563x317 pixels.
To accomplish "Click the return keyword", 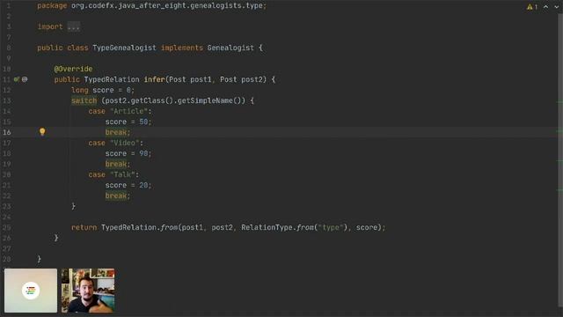I will 84,227.
